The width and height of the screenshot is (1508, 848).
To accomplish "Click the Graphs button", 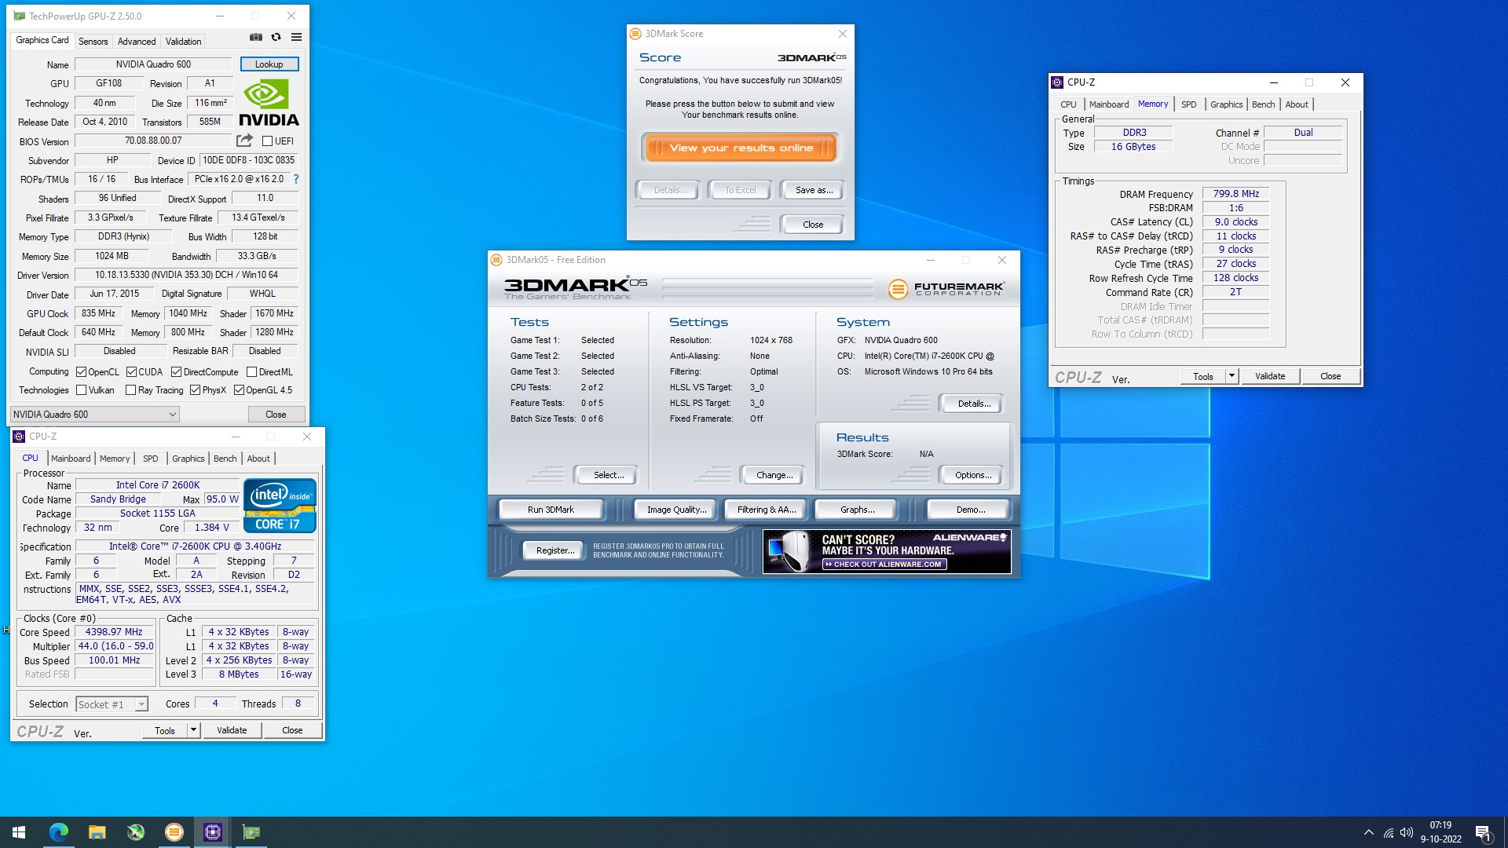I will (x=857, y=510).
